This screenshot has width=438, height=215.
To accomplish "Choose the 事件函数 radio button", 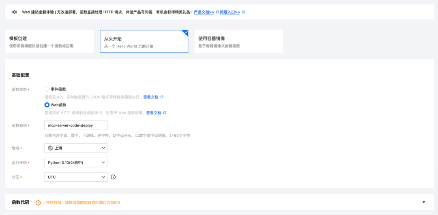I will (x=47, y=89).
